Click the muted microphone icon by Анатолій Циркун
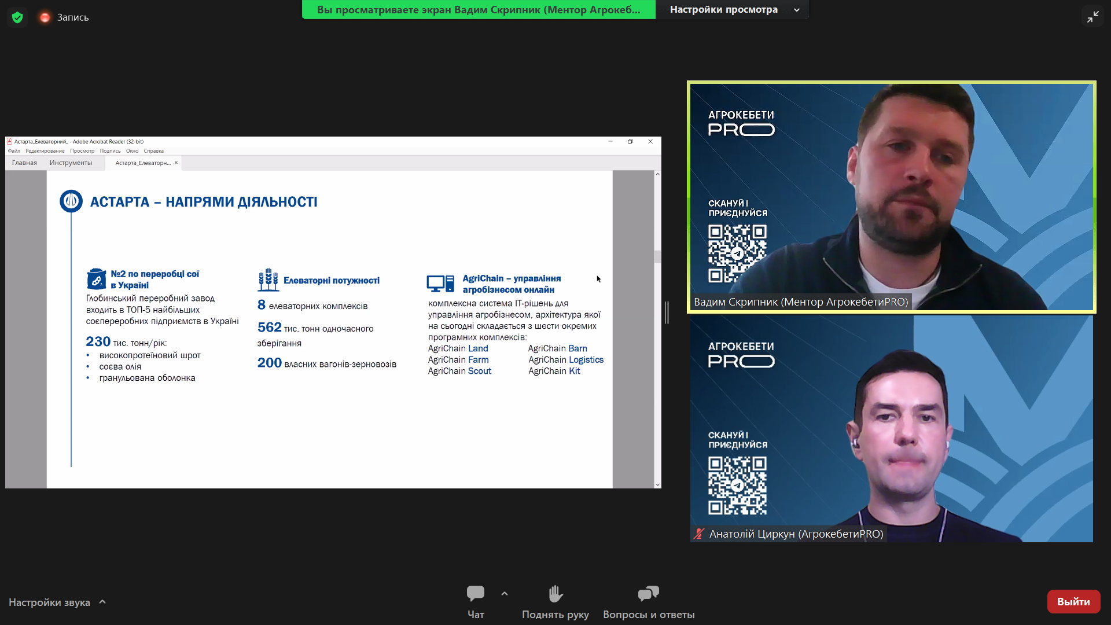The height and width of the screenshot is (625, 1111). (x=700, y=534)
